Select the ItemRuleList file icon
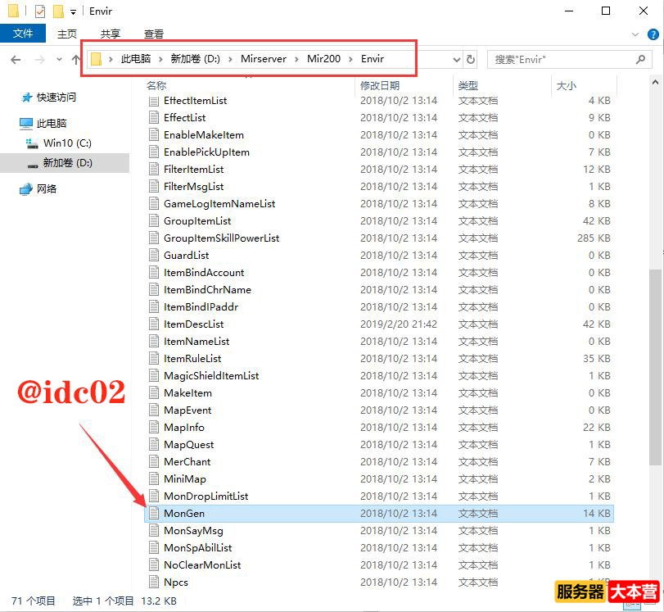 pyautogui.click(x=154, y=359)
